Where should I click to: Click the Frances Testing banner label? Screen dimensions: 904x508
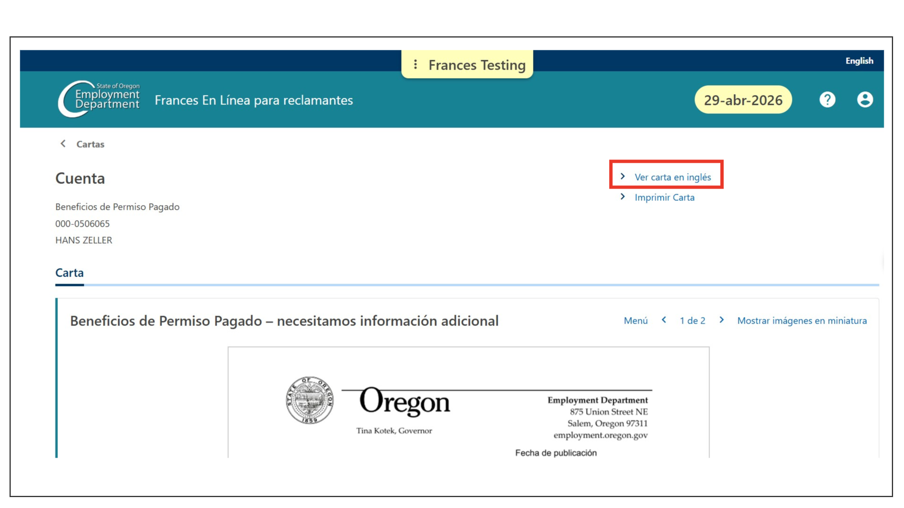[x=477, y=65]
